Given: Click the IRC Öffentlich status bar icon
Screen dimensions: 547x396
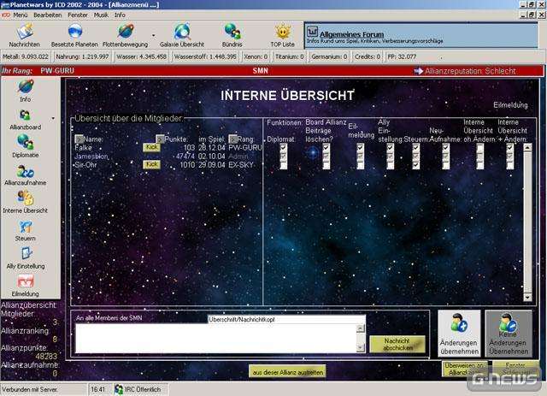Looking at the screenshot, I should click(x=119, y=389).
